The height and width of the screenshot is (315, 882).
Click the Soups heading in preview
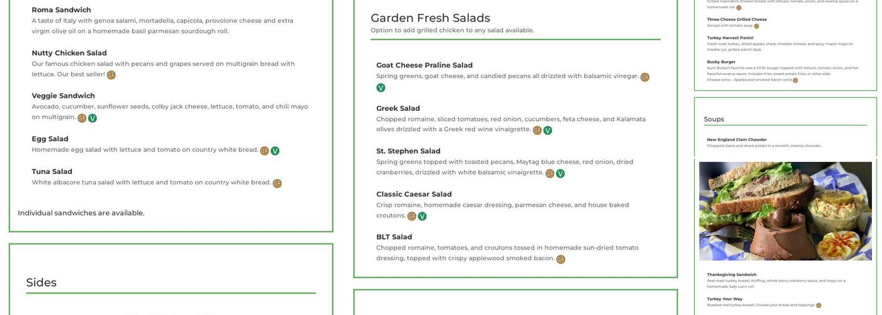tap(714, 119)
